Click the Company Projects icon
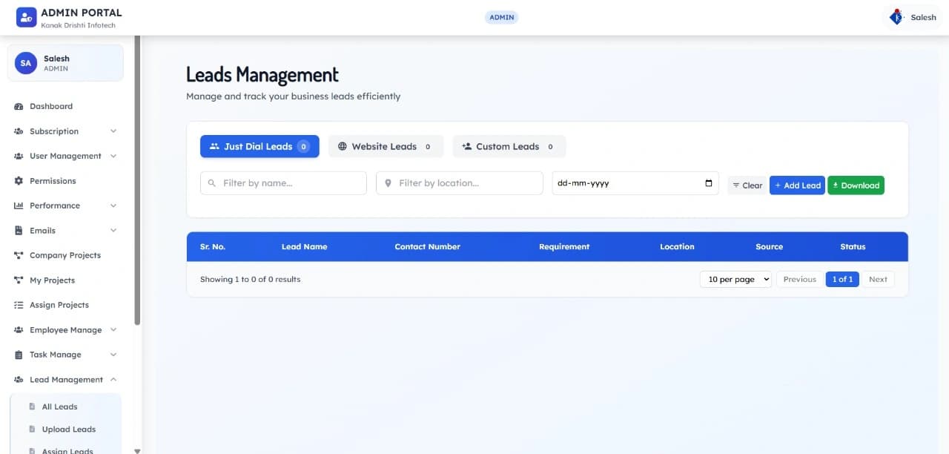The image size is (949, 454). click(19, 255)
